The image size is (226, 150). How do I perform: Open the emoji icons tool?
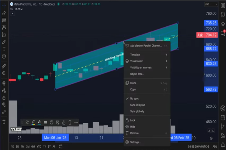[x=4, y=56]
